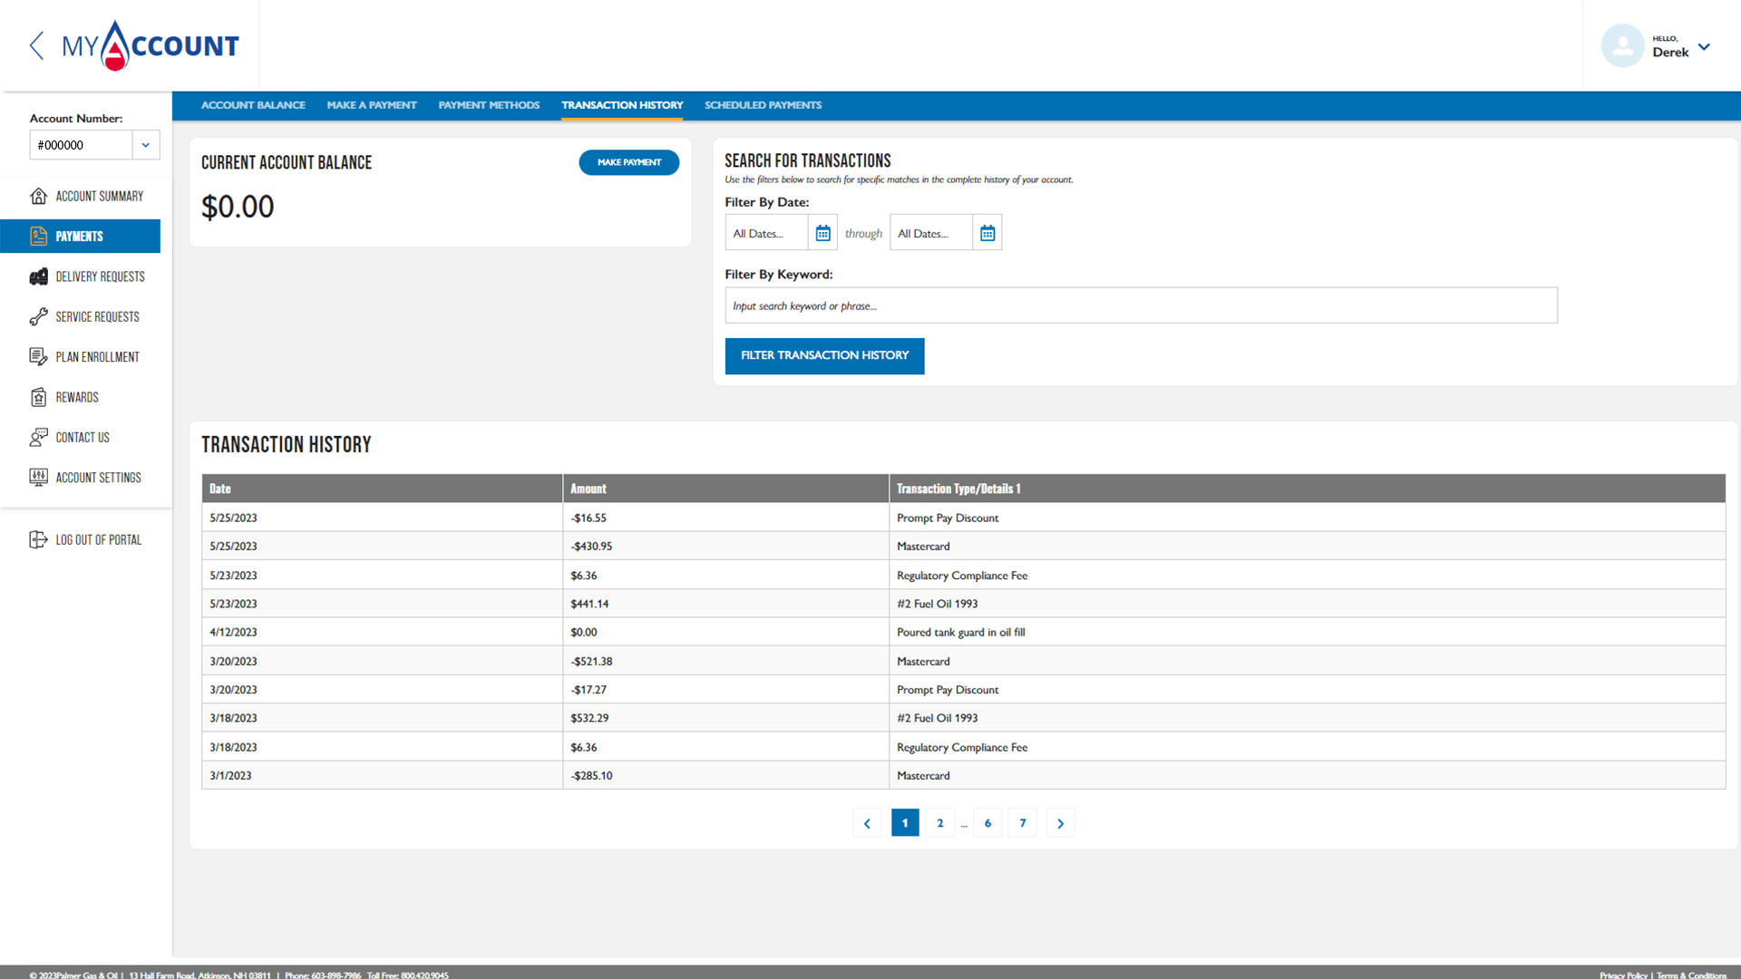This screenshot has width=1741, height=979.
Task: Expand the Account Number dropdown
Action: [146, 145]
